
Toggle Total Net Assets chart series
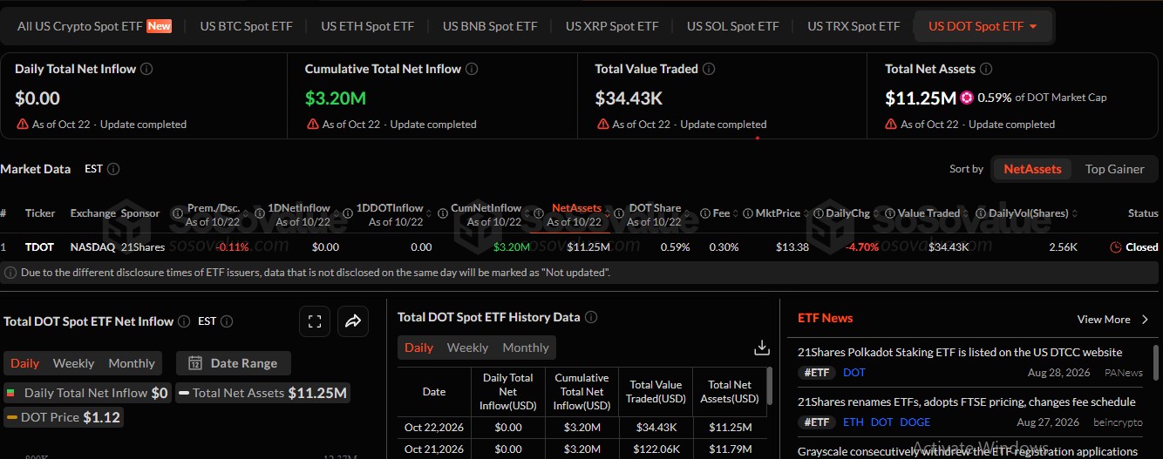[x=263, y=393]
